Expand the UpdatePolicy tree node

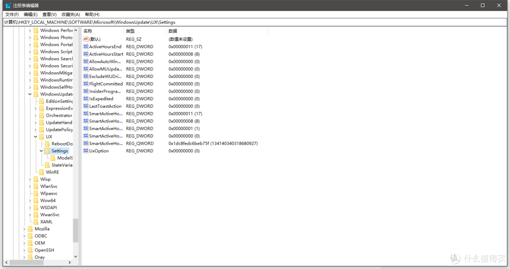click(x=36, y=130)
